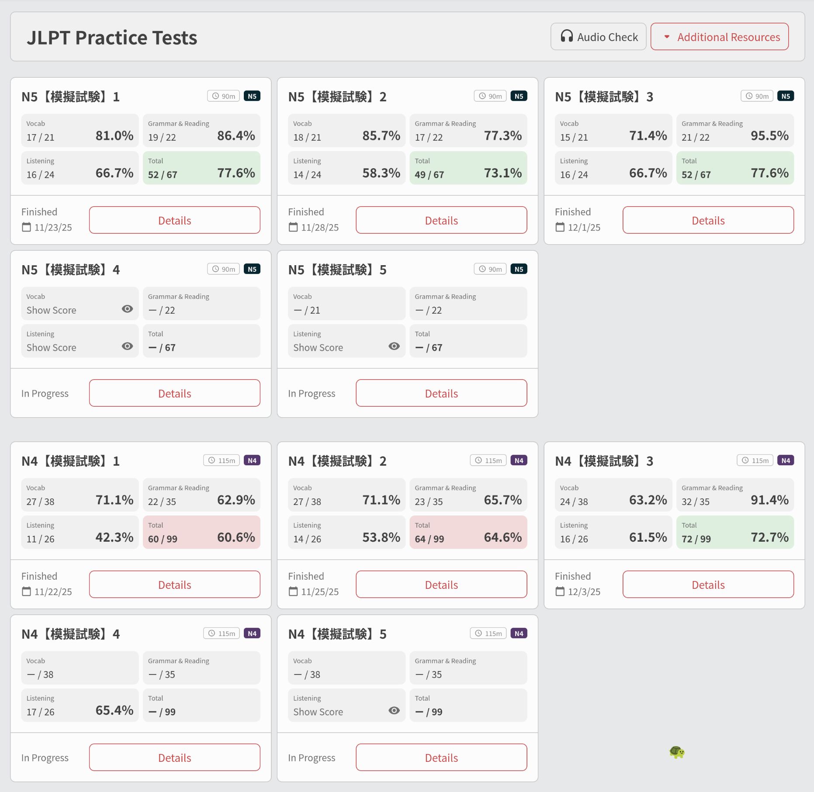This screenshot has width=814, height=792.
Task: Click the N5 badge on 模擬試験 1
Action: click(252, 96)
